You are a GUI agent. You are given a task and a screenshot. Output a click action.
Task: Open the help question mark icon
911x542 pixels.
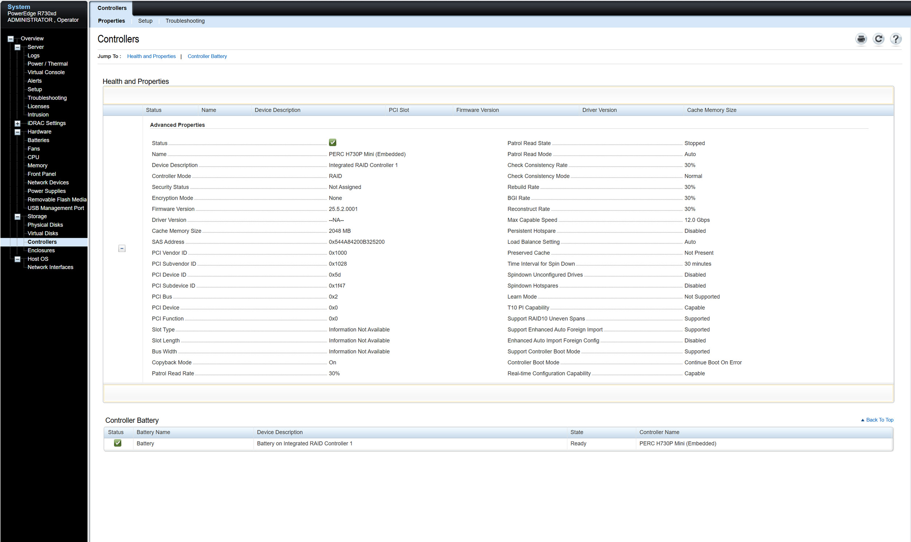click(x=895, y=39)
